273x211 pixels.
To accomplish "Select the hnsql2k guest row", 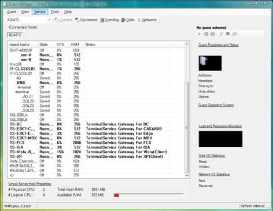I will 97,64.
